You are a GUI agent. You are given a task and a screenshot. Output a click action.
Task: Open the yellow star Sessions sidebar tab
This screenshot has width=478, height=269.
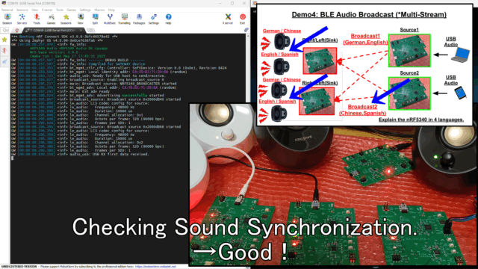coord(4,40)
